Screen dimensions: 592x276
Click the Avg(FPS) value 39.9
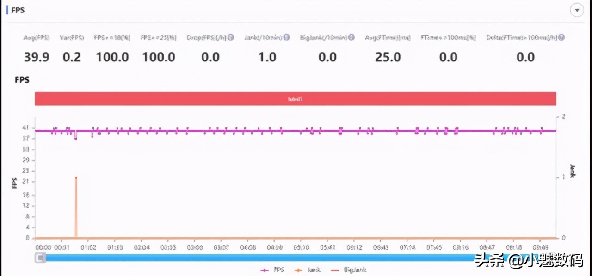click(x=37, y=57)
